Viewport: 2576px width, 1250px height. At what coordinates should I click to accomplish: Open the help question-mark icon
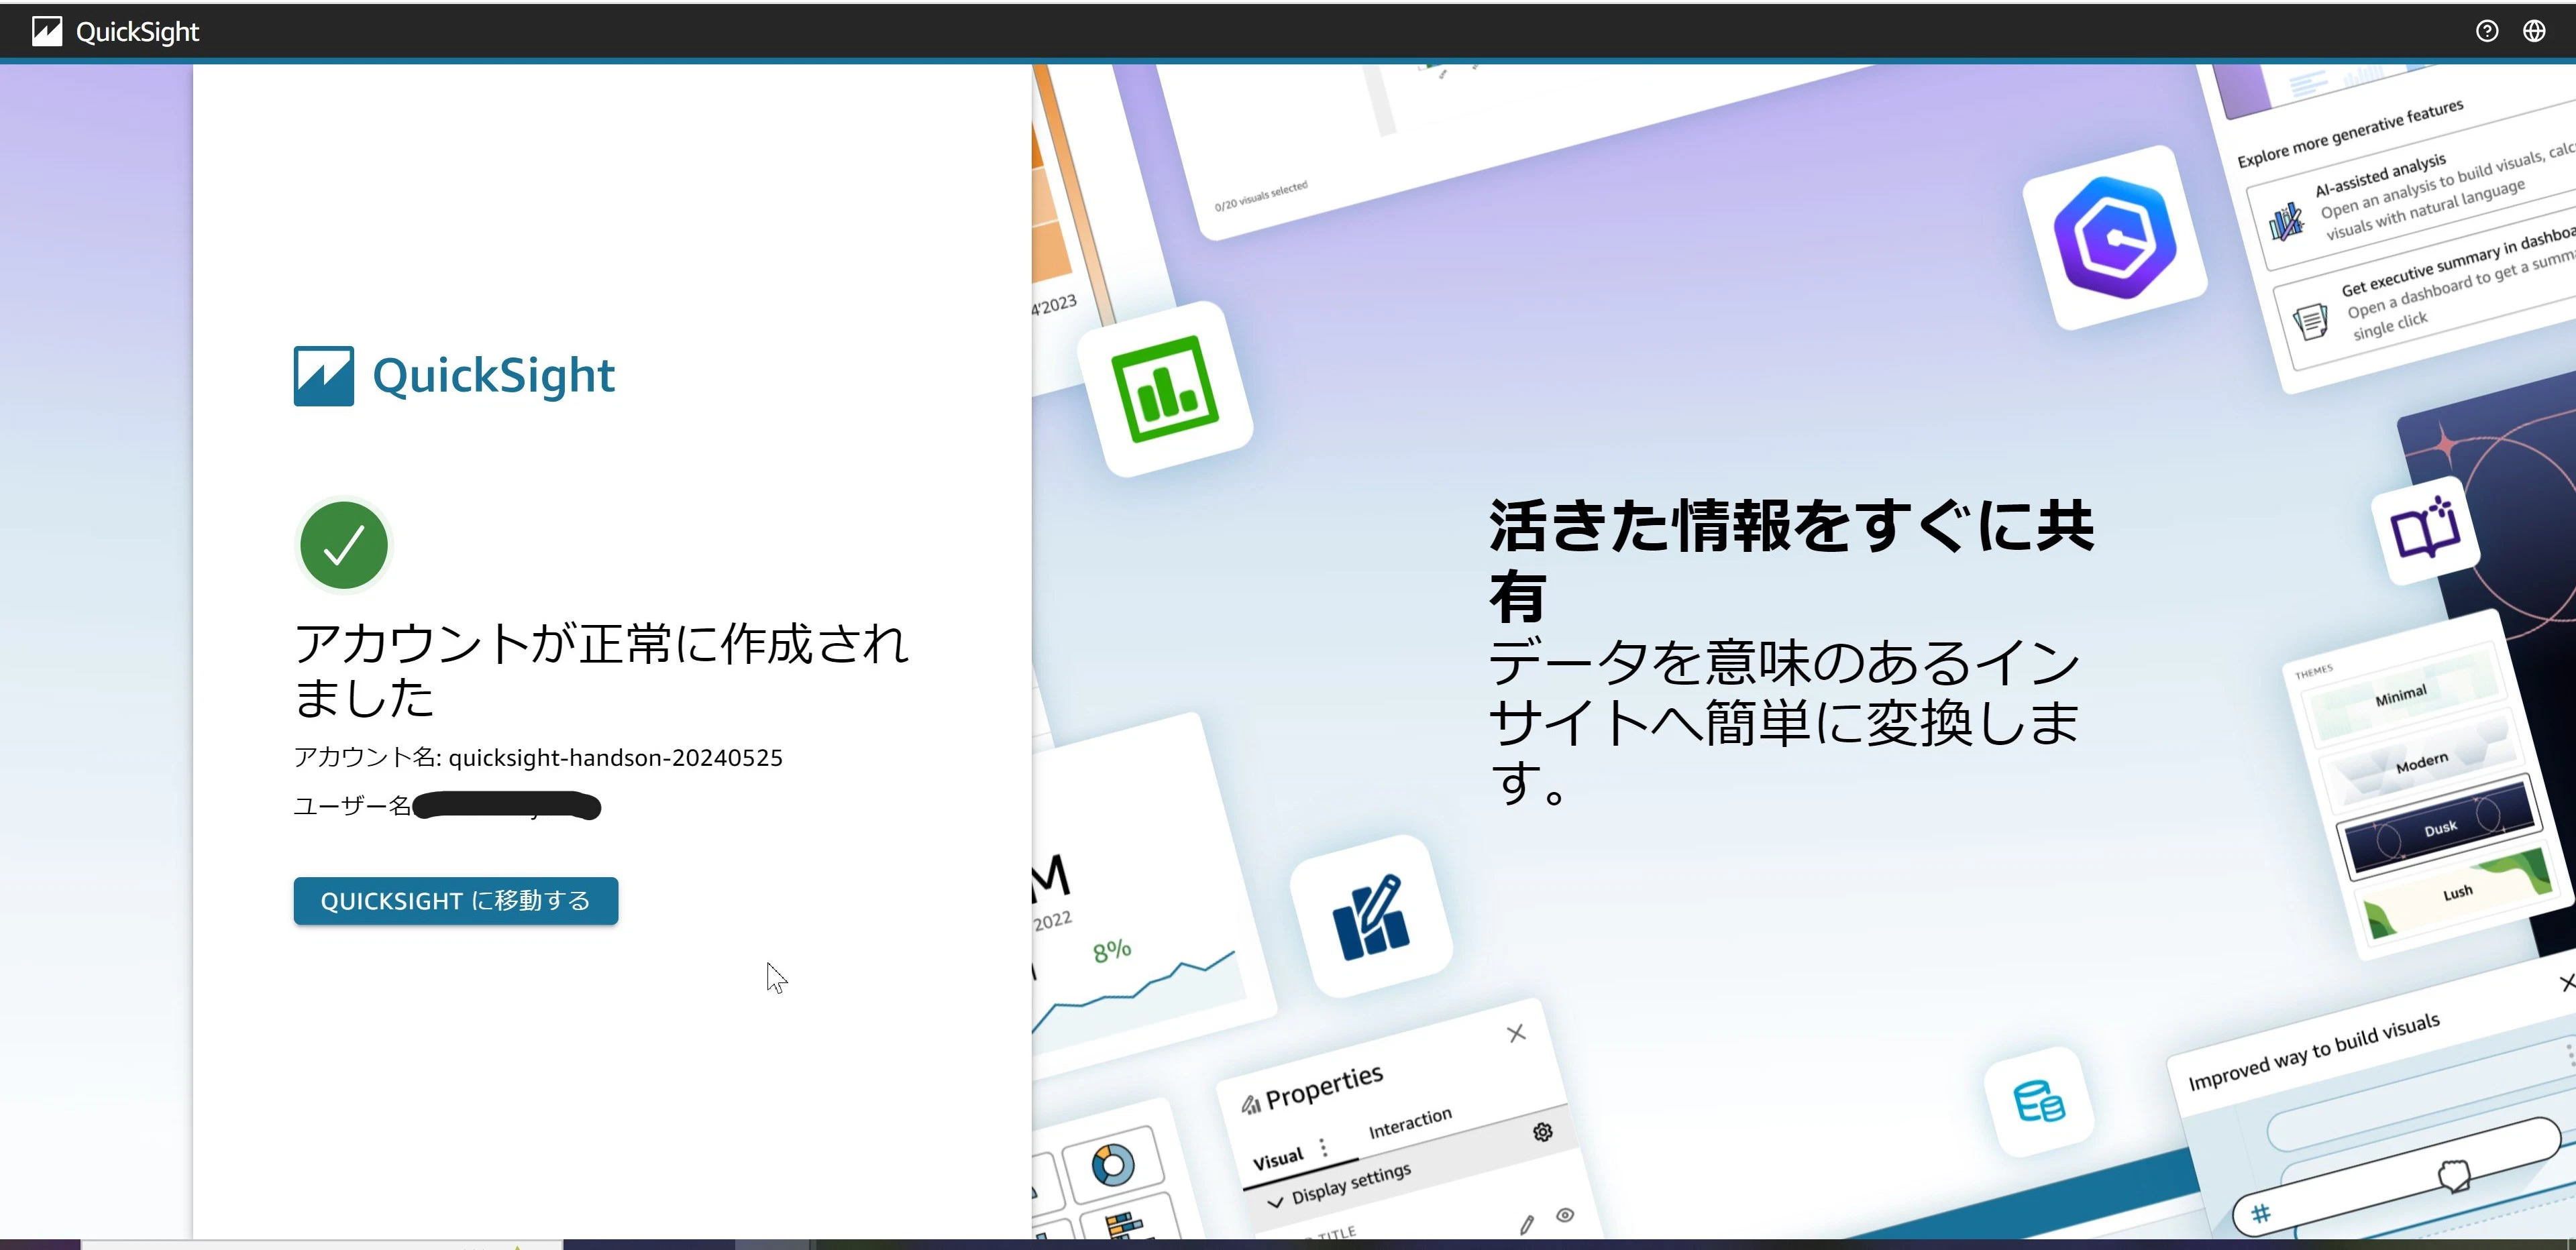[2487, 31]
